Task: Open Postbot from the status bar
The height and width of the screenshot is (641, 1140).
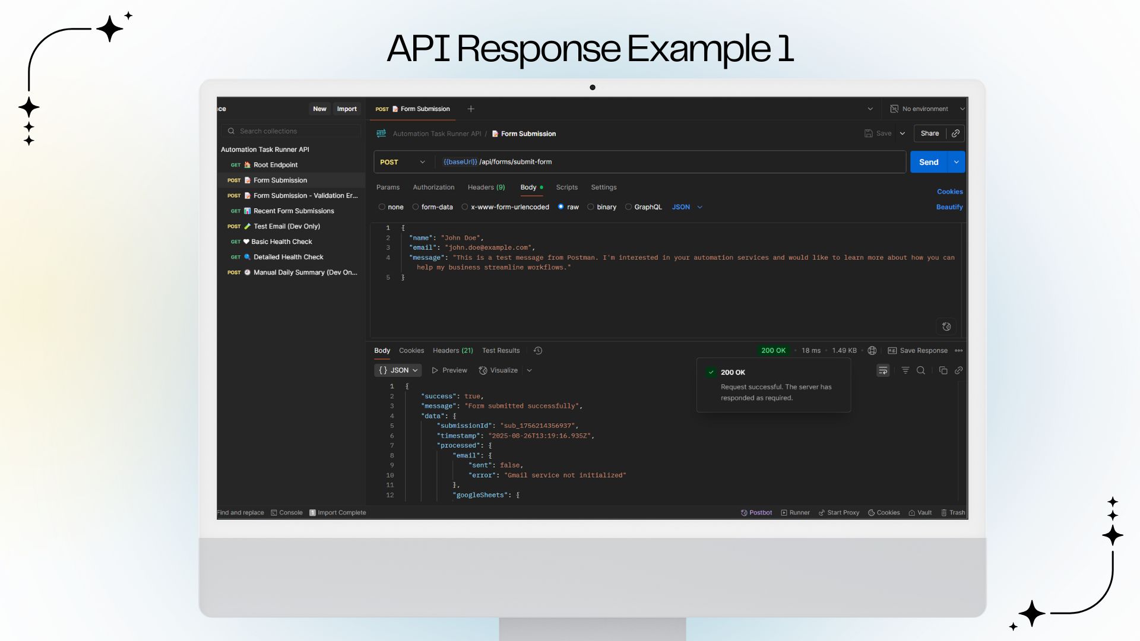Action: [x=756, y=512]
